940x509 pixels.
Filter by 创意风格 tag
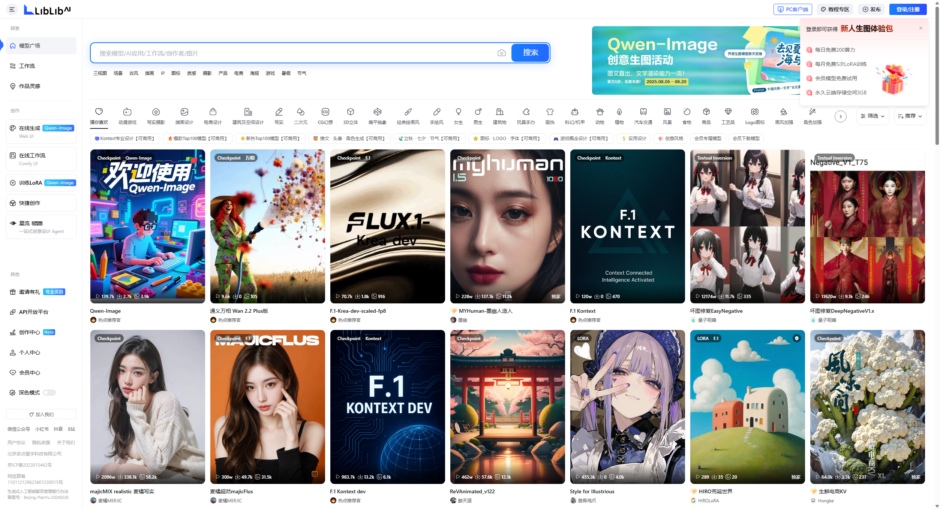(671, 139)
